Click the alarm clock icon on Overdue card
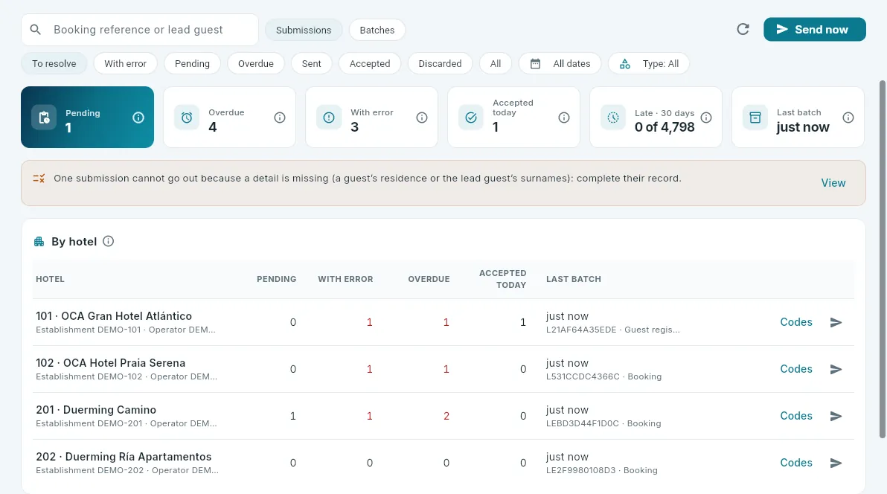This screenshot has width=887, height=494. click(x=187, y=118)
